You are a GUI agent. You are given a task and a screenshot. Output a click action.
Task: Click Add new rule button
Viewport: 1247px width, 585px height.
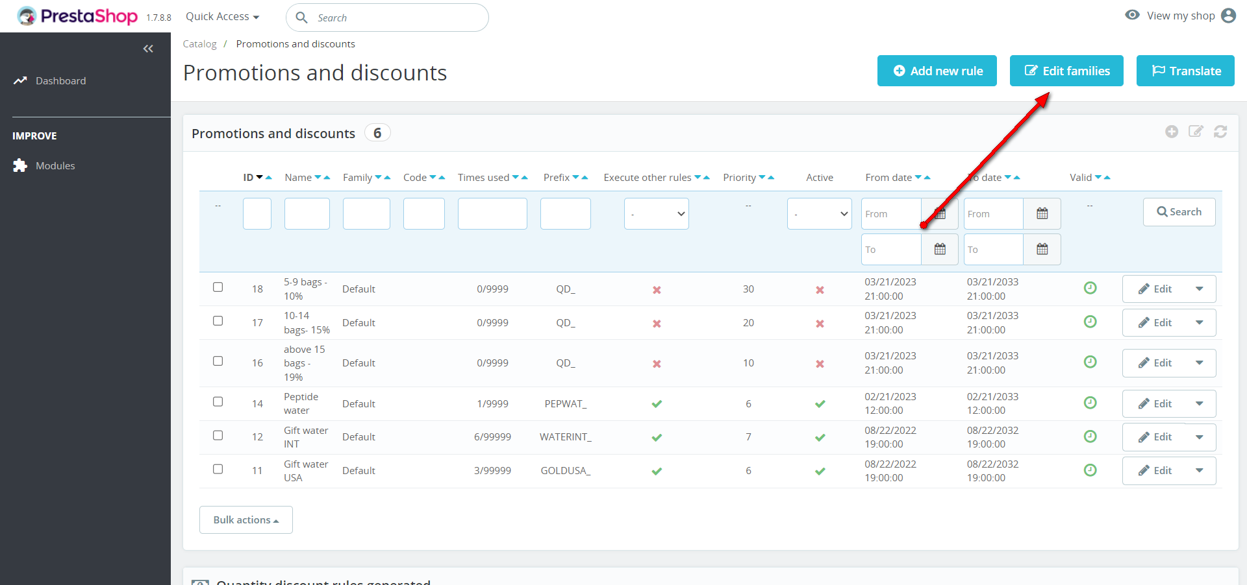pos(937,71)
